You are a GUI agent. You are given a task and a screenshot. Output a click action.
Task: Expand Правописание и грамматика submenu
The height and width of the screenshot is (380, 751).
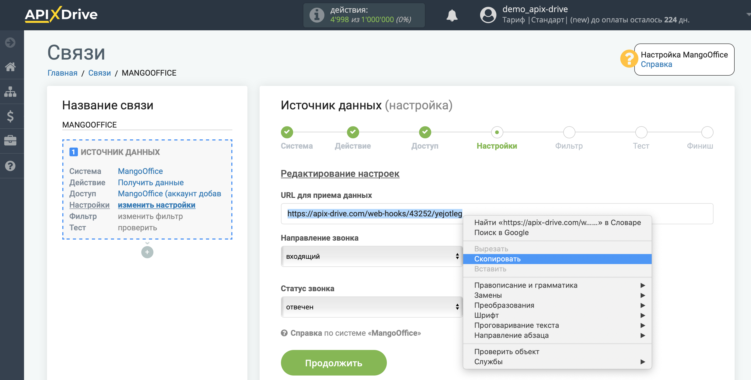click(x=557, y=285)
